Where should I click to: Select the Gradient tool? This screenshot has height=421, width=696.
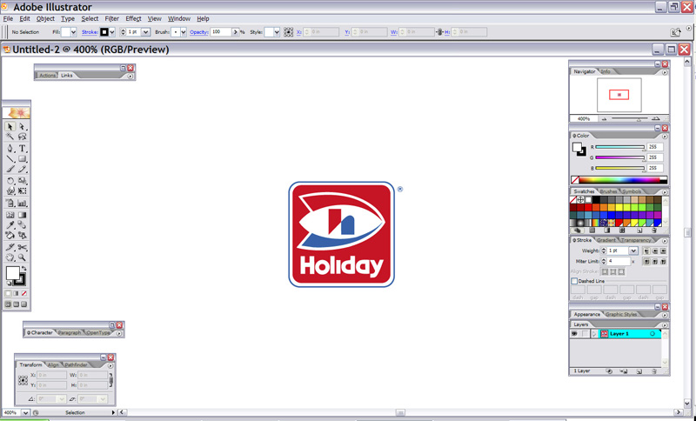click(x=22, y=215)
